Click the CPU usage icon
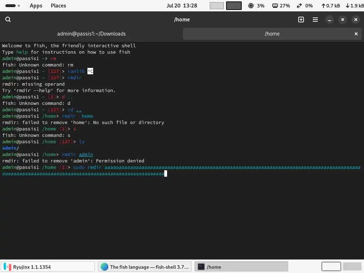 coord(251,6)
